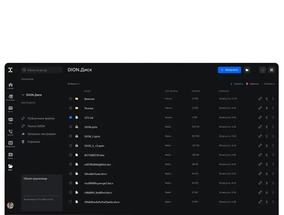Copy share link for 8273489234.doc
This screenshot has width=284, height=215.
click(260, 155)
